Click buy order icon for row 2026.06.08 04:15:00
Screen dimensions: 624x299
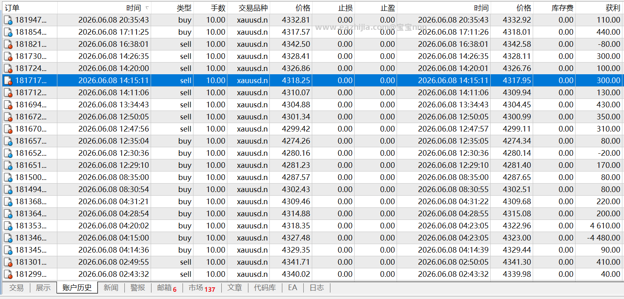point(8,238)
